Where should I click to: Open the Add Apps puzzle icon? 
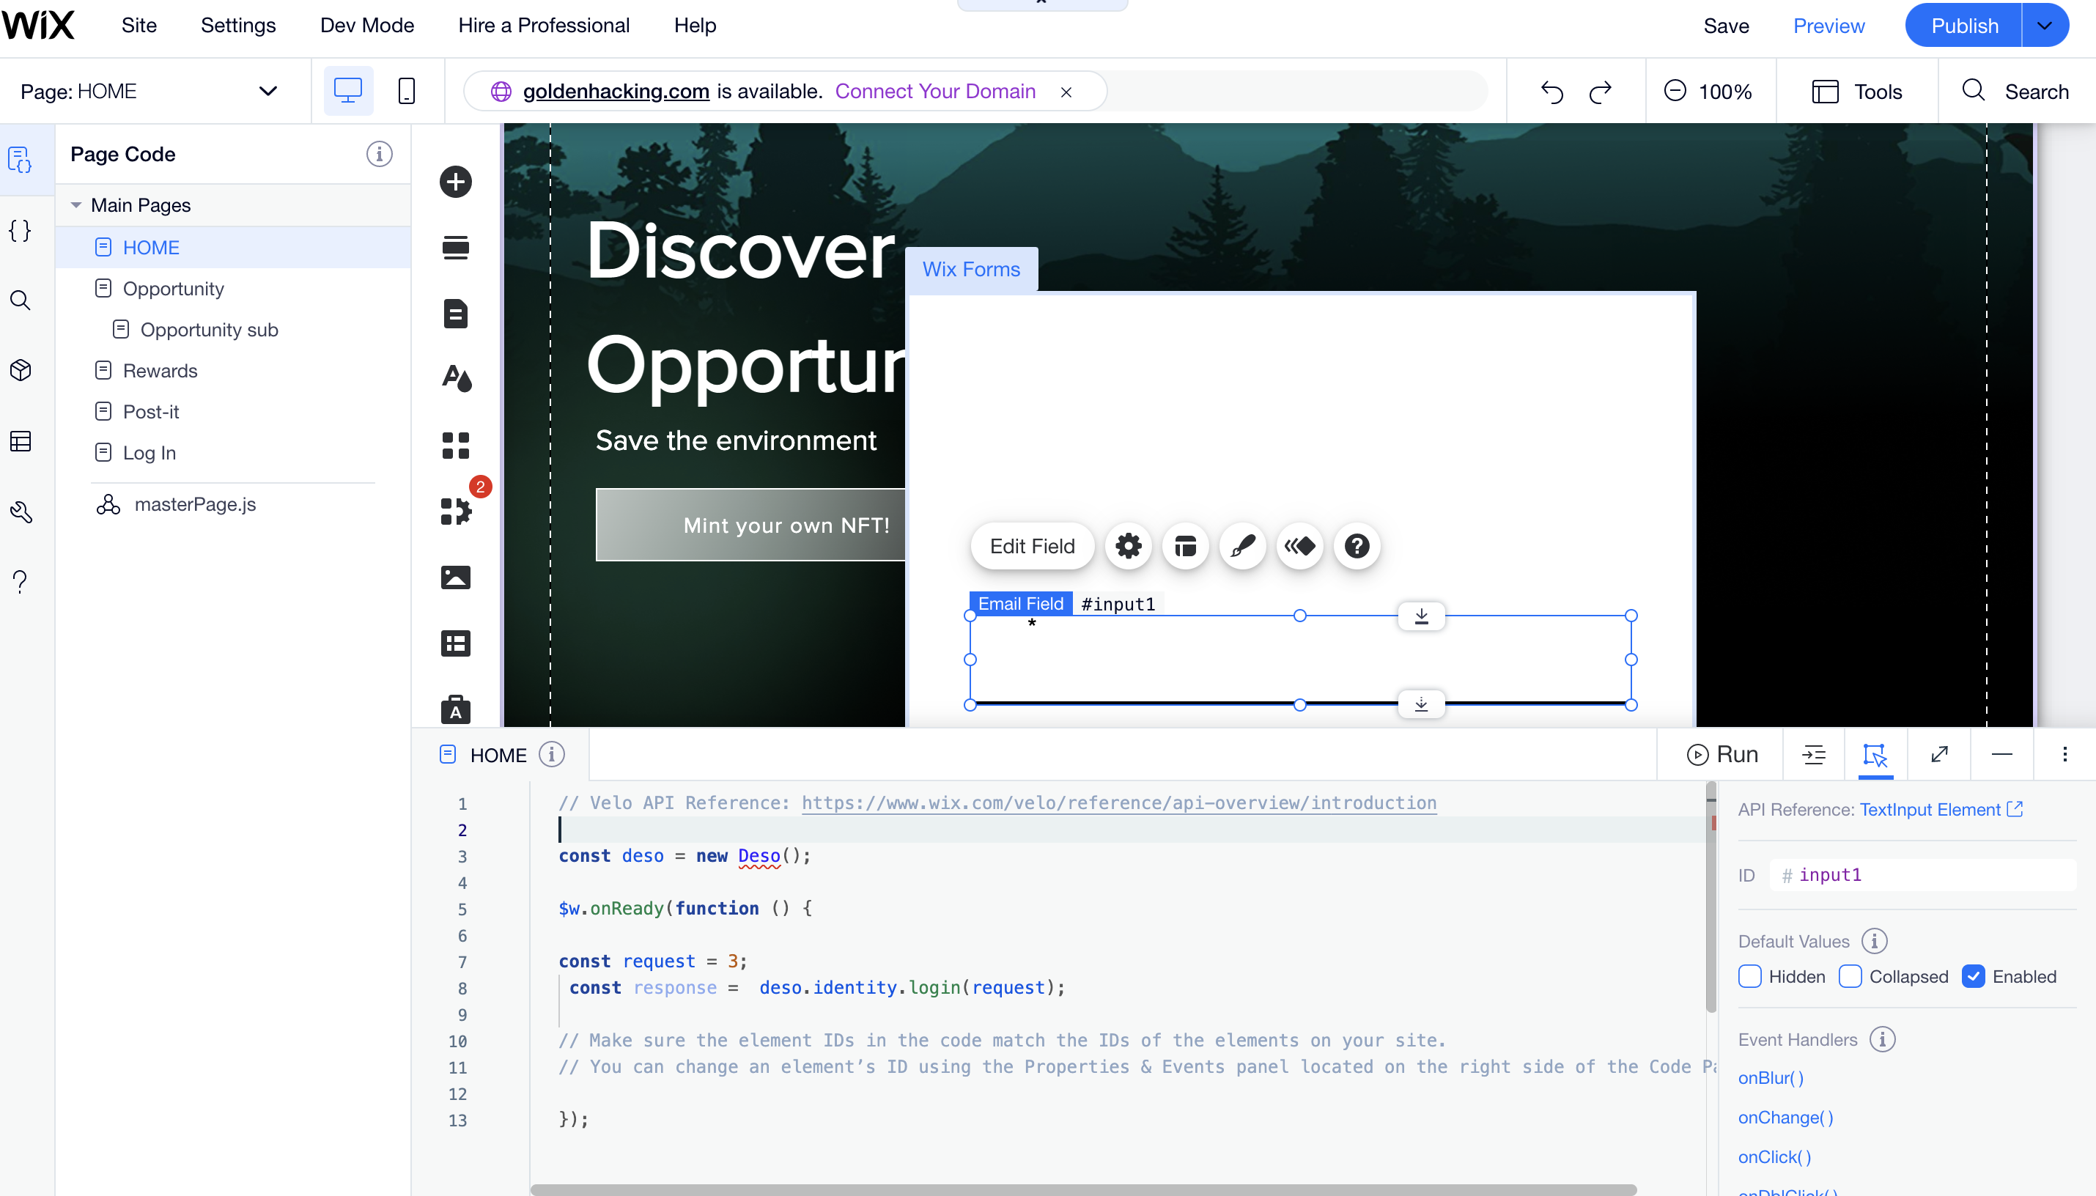tap(455, 511)
